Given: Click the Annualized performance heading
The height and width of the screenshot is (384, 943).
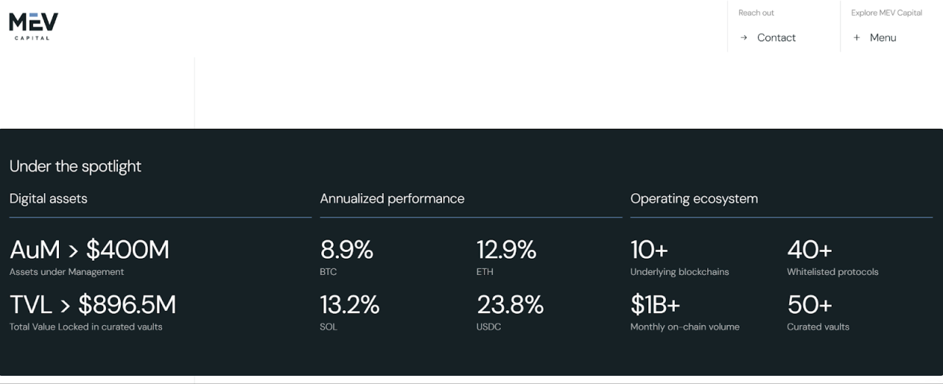Looking at the screenshot, I should 392,198.
